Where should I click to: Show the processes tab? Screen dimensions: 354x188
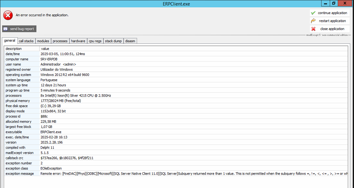(60, 41)
